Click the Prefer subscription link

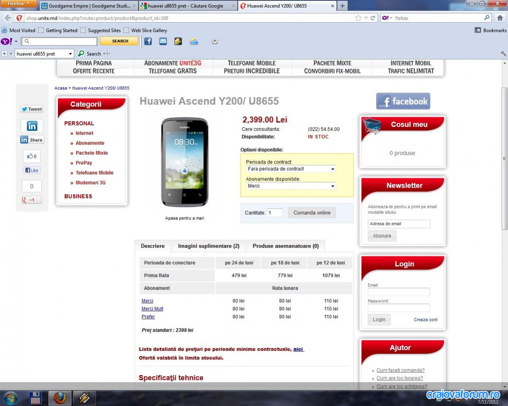pyautogui.click(x=148, y=317)
